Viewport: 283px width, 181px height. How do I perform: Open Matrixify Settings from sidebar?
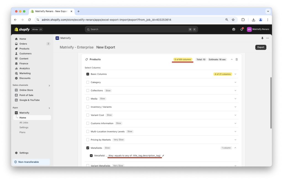pos(24,127)
